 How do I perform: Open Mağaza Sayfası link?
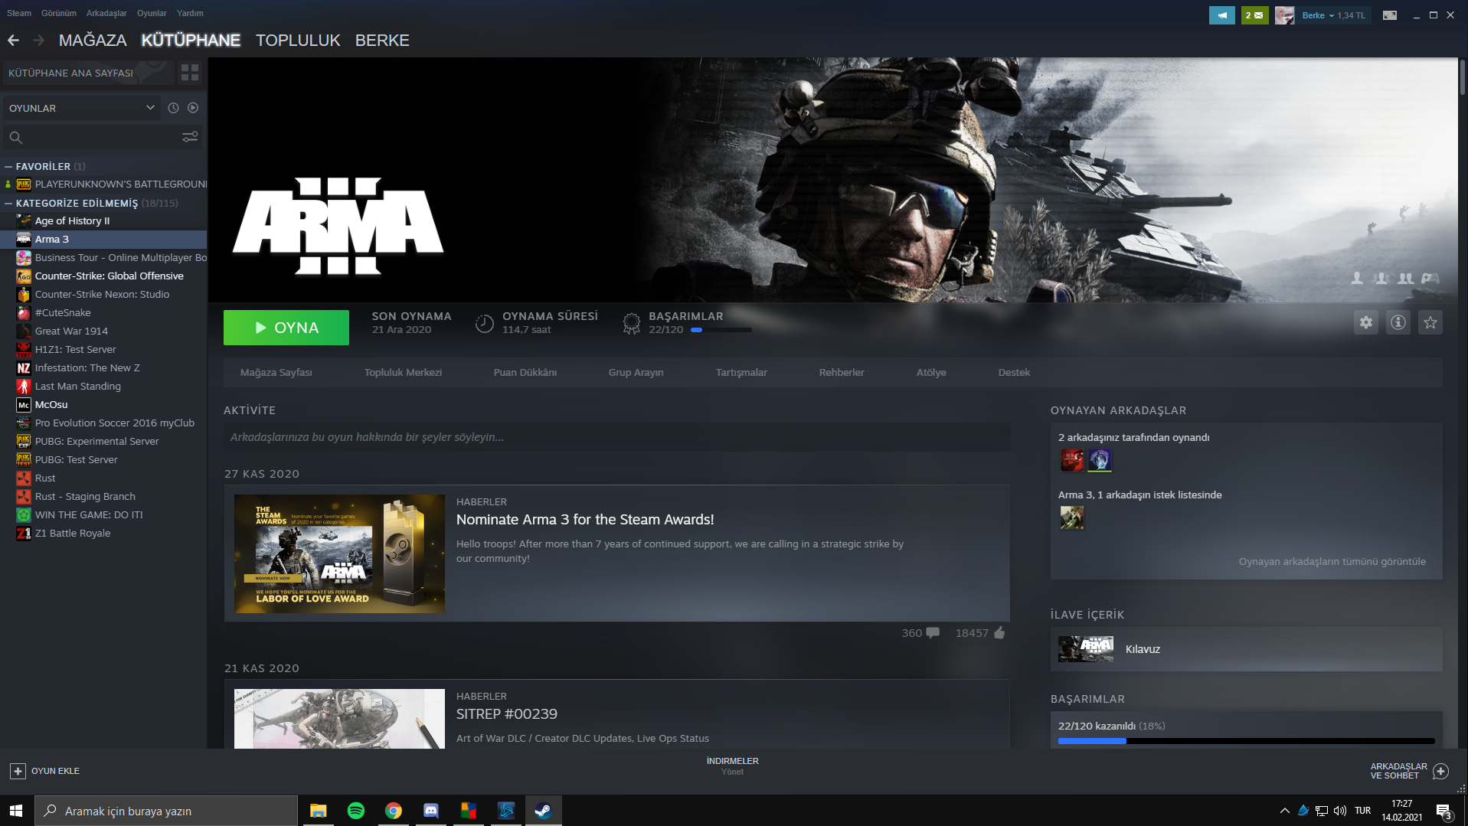point(276,373)
